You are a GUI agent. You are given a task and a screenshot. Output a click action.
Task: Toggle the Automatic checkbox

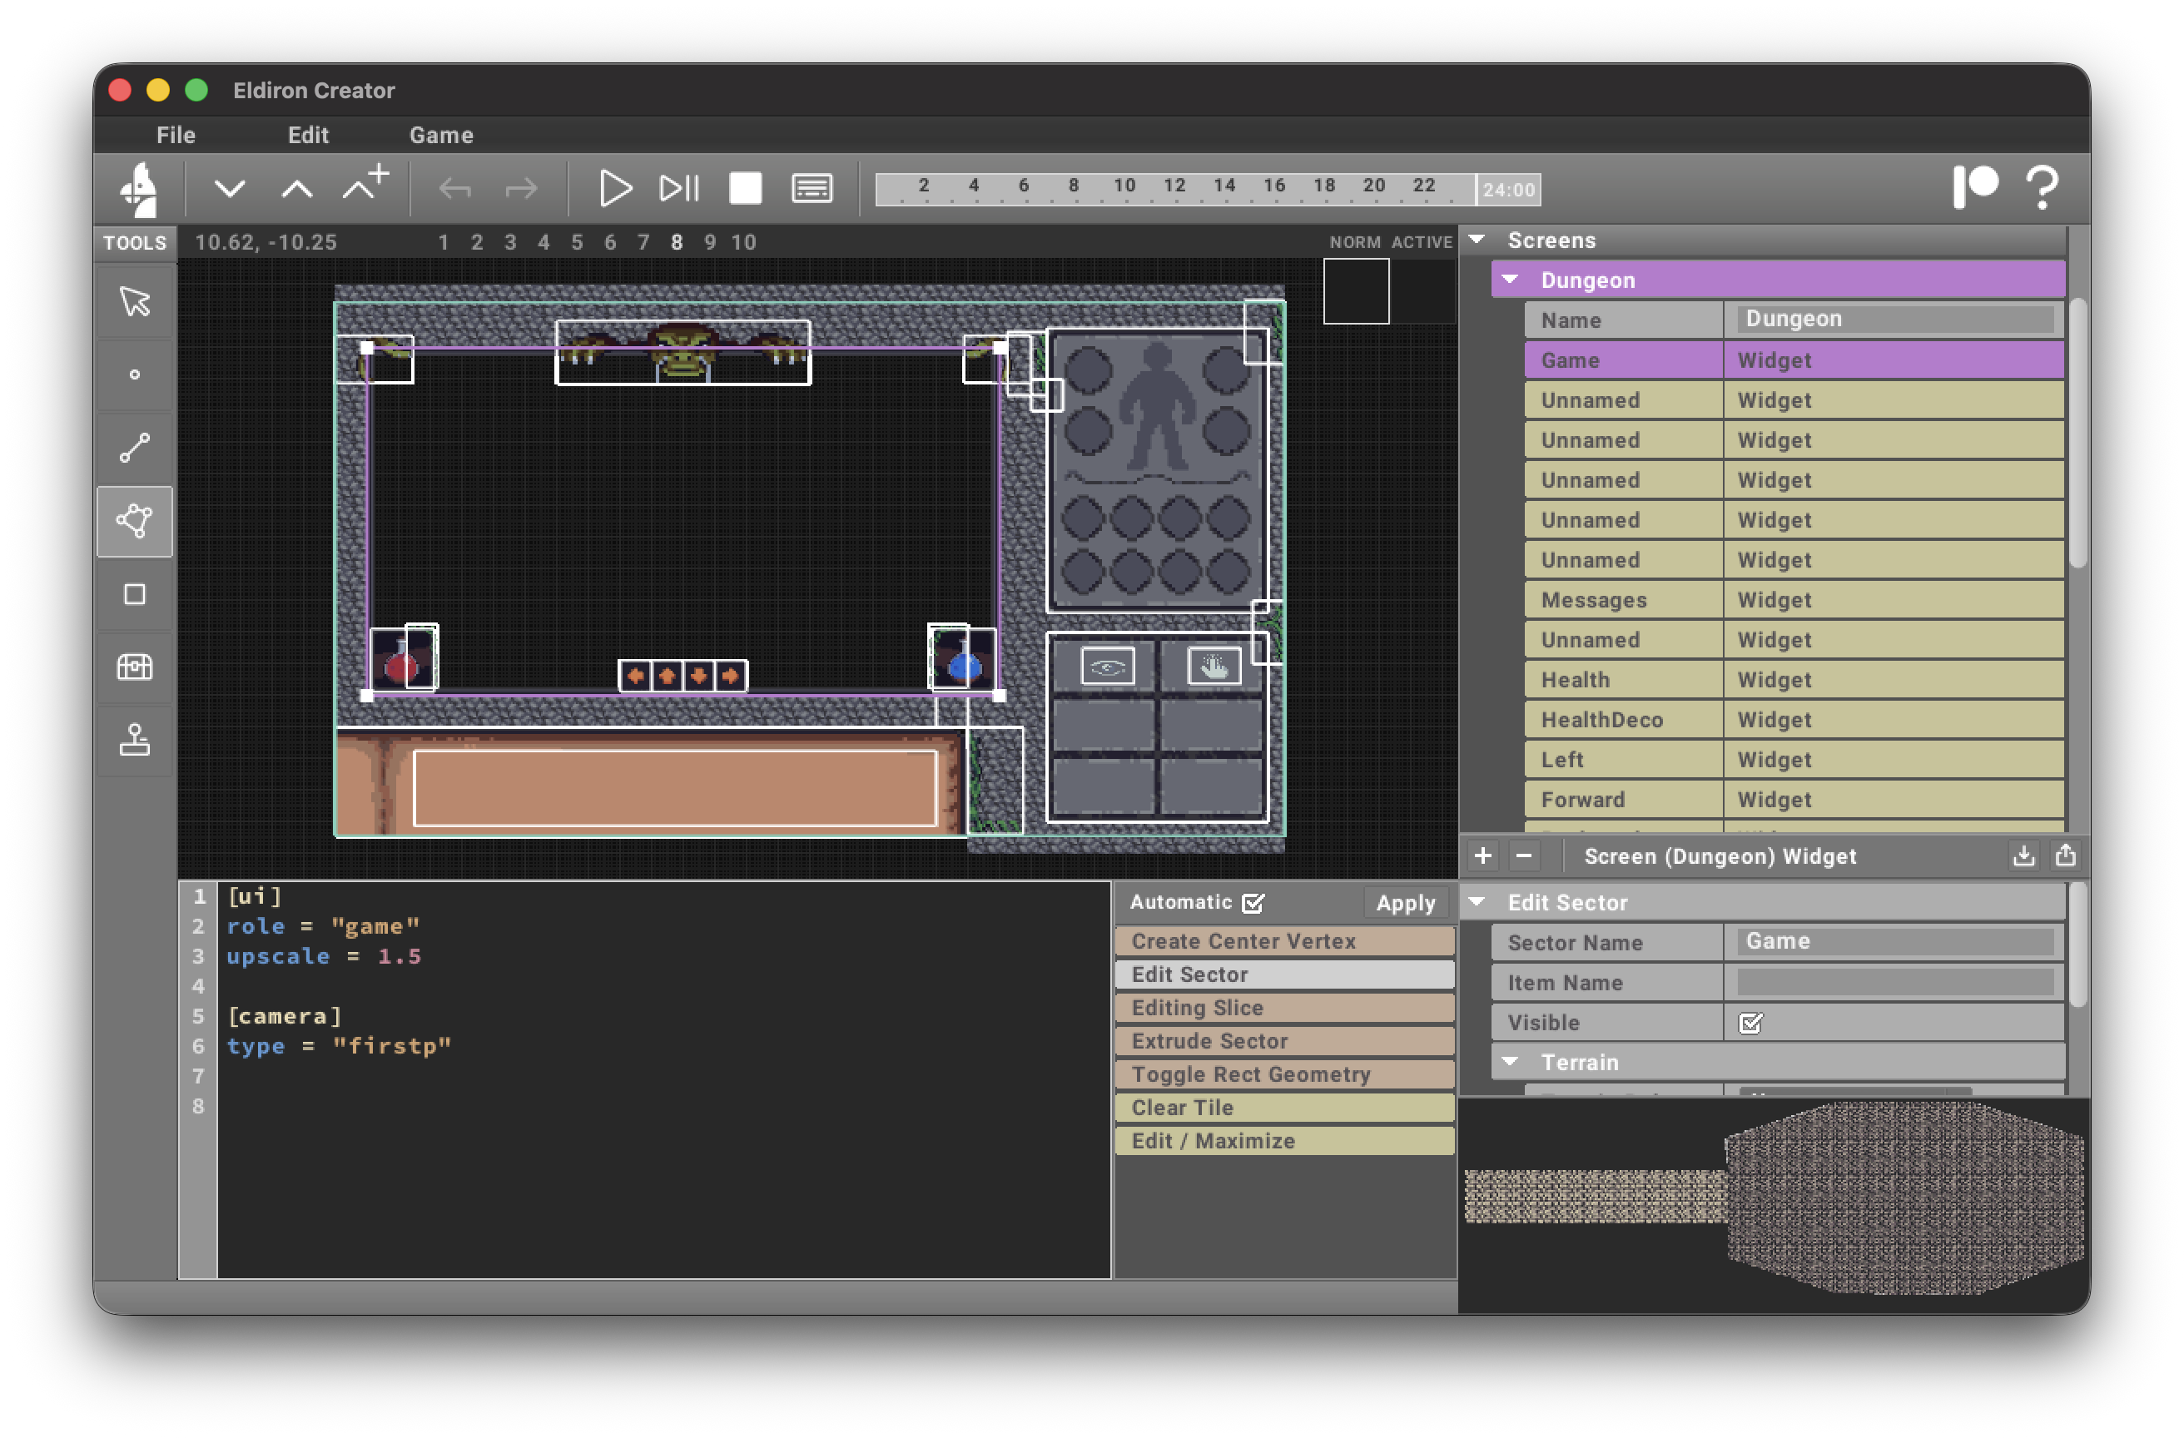1253,903
